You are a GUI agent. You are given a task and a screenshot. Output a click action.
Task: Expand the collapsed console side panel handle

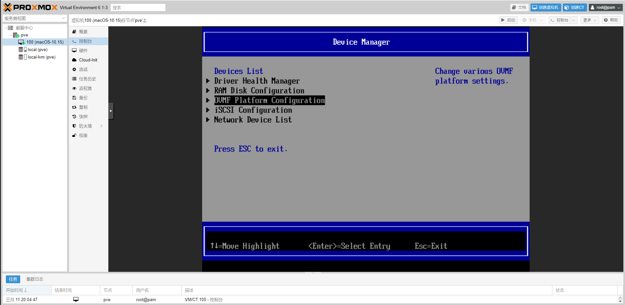coord(111,111)
